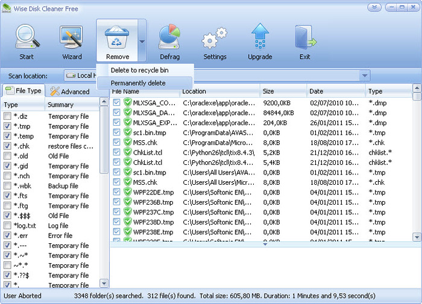This screenshot has width=422, height=304.
Task: Click the green shield icon beside MLXSGA_CO file
Action: [x=127, y=103]
